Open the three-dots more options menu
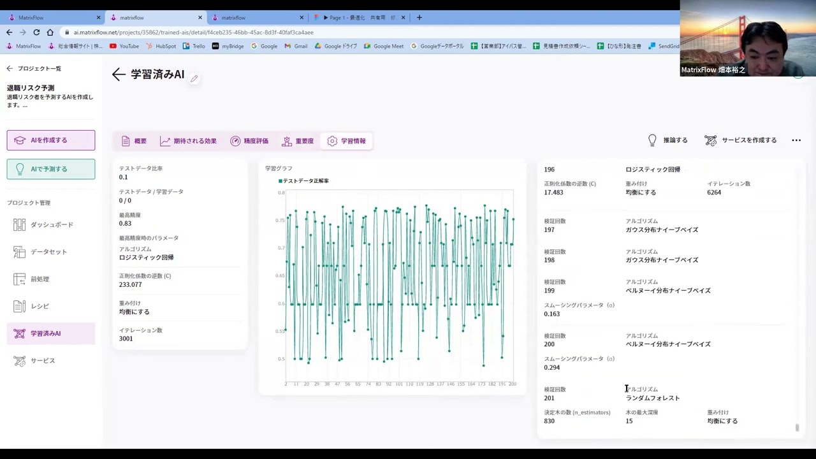Viewport: 816px width, 459px height. coord(796,140)
